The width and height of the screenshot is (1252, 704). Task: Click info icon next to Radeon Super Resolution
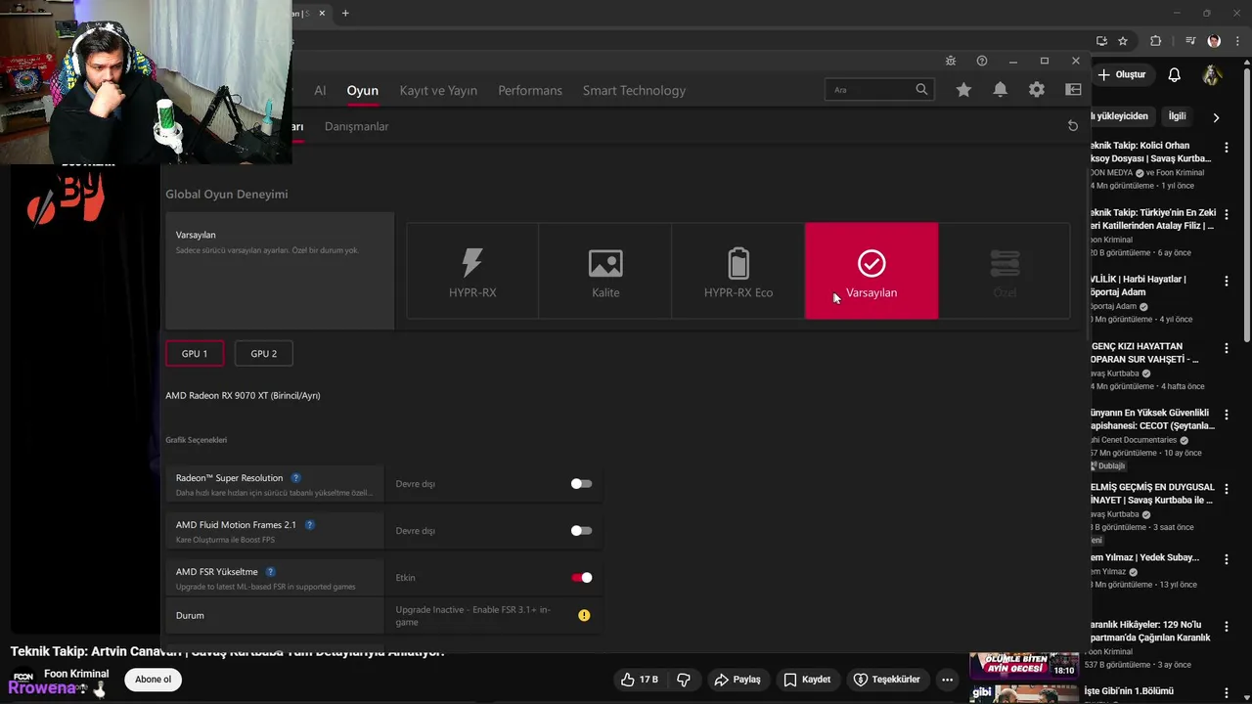point(295,478)
